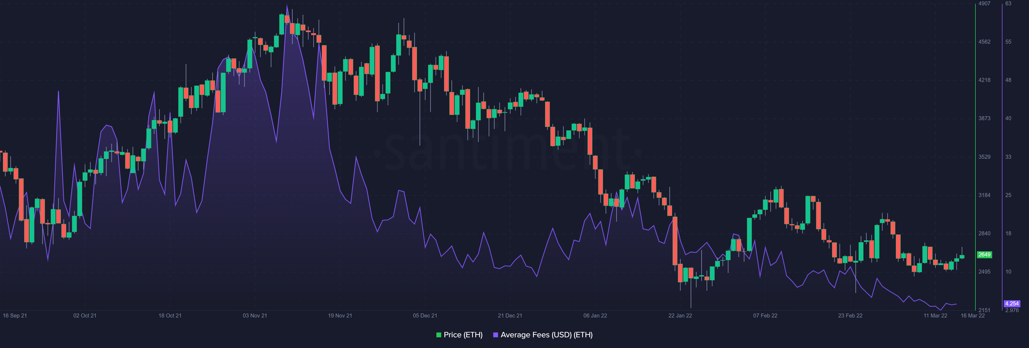Click the 63 top fees axis value
Image resolution: width=1029 pixels, height=348 pixels.
(x=1008, y=3)
